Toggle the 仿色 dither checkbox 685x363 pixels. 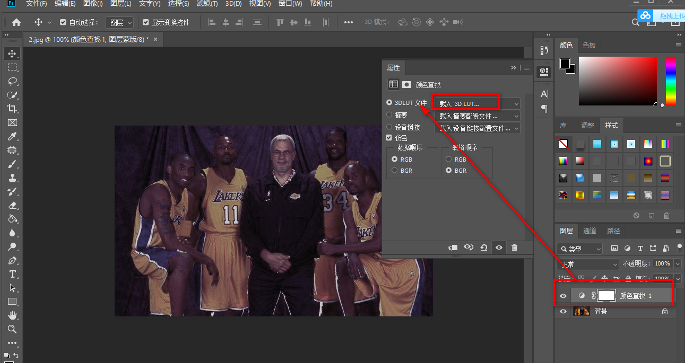coord(389,138)
